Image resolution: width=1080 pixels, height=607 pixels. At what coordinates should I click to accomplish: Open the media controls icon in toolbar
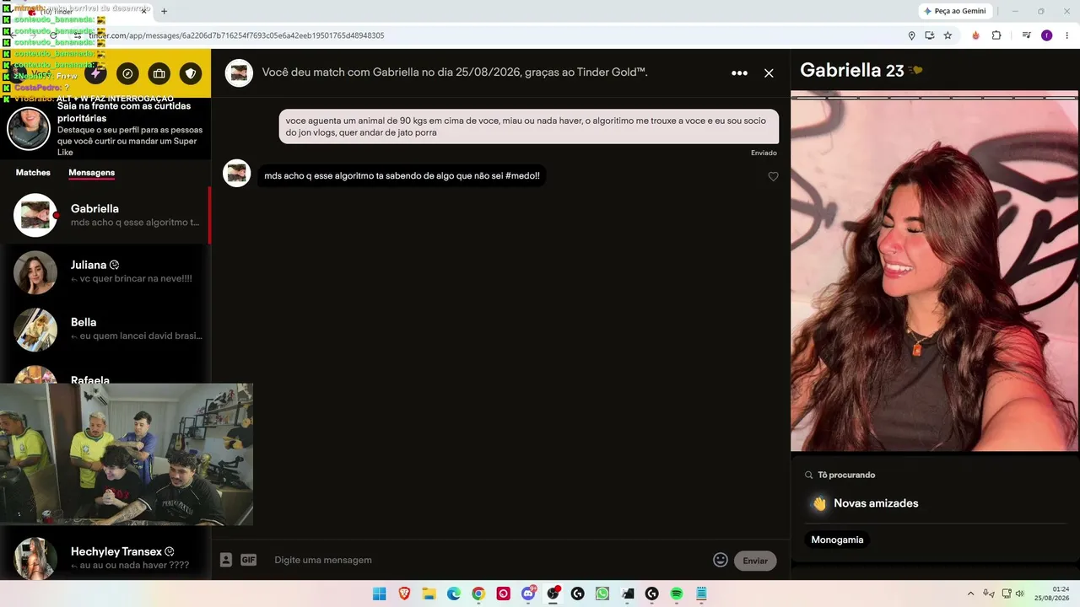1026,35
